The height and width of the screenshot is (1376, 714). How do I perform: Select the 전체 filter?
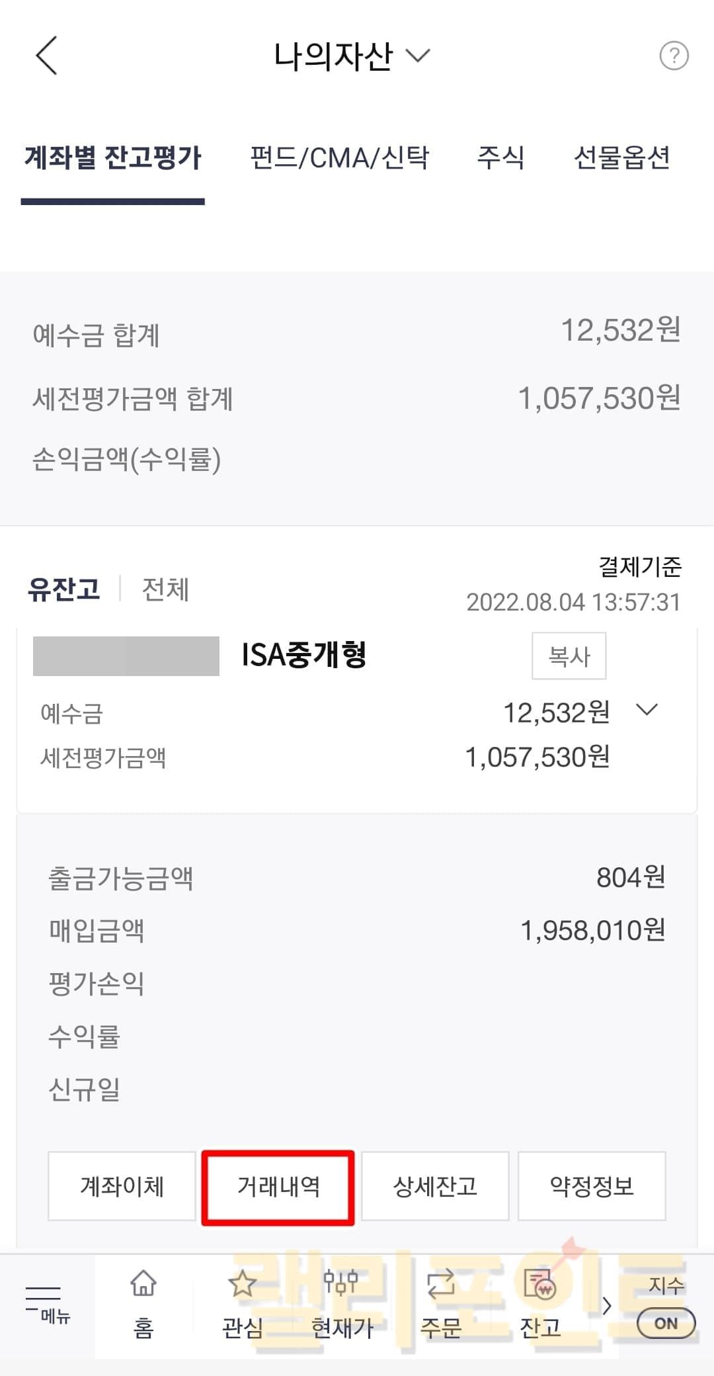coord(165,589)
